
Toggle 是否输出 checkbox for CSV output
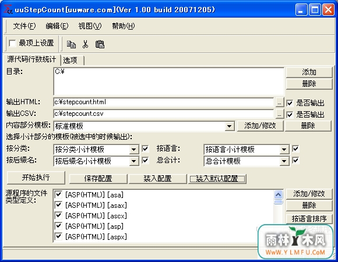pos(290,115)
